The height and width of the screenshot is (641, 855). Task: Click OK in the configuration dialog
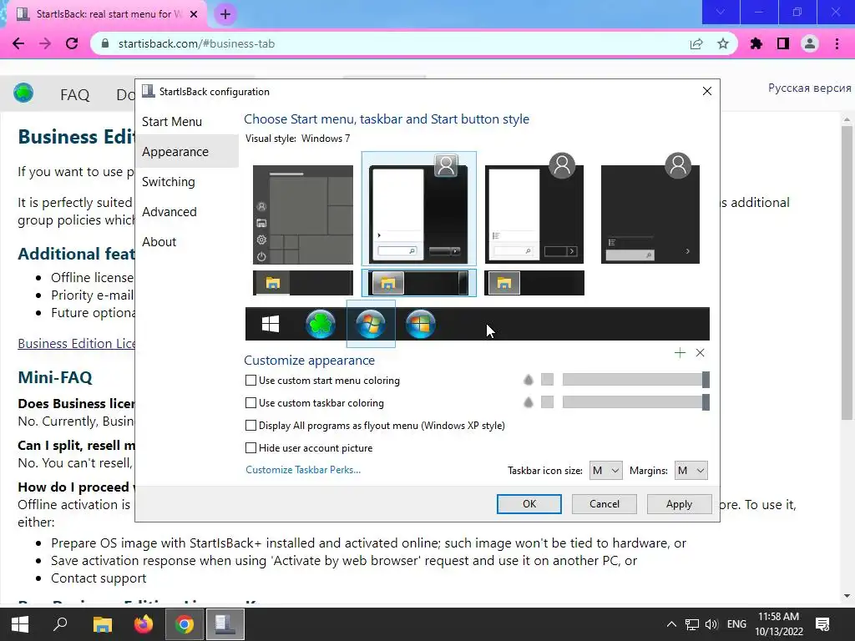click(x=529, y=503)
